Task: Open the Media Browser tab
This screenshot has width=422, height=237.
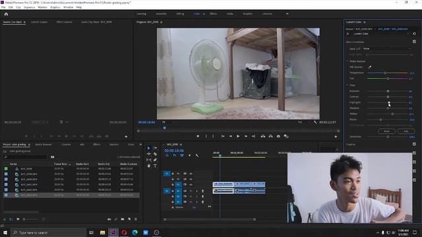Action: (44, 145)
